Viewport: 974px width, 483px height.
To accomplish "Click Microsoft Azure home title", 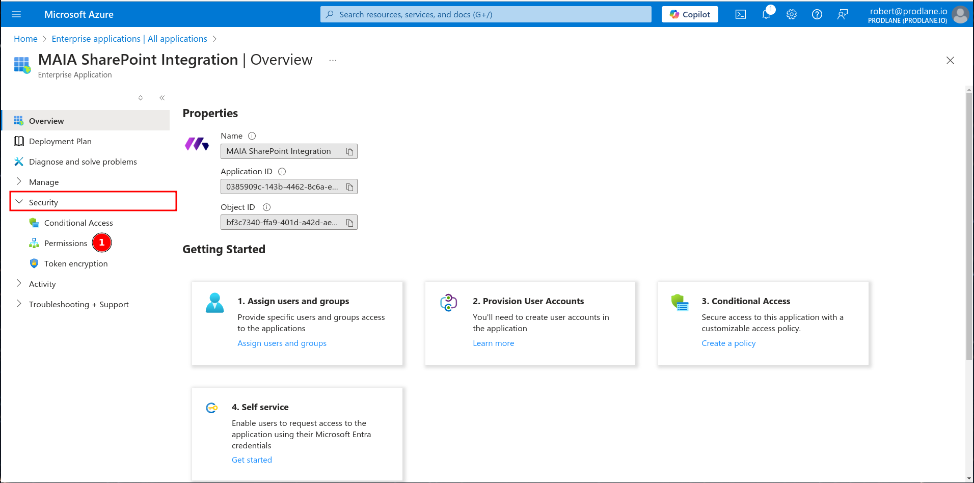I will tap(79, 14).
